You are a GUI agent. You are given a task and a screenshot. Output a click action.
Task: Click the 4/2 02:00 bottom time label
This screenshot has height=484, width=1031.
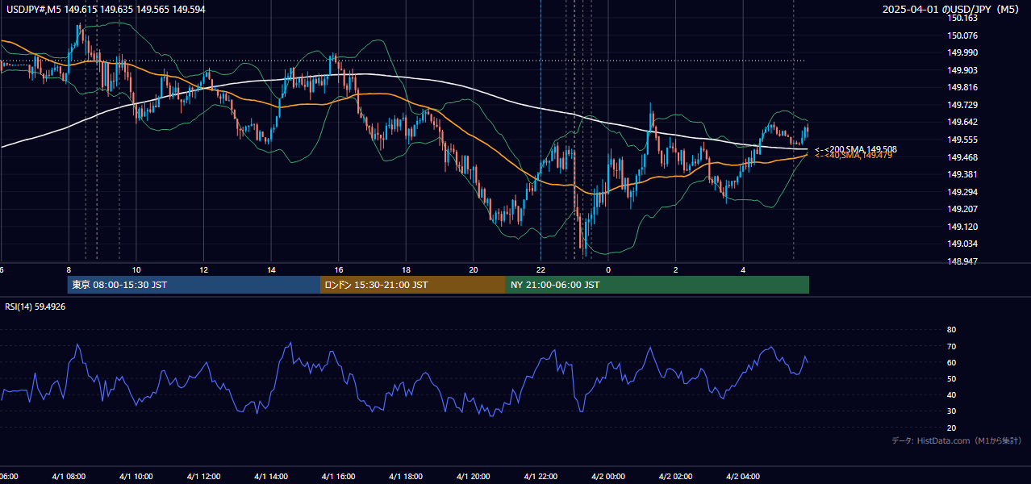(676, 477)
